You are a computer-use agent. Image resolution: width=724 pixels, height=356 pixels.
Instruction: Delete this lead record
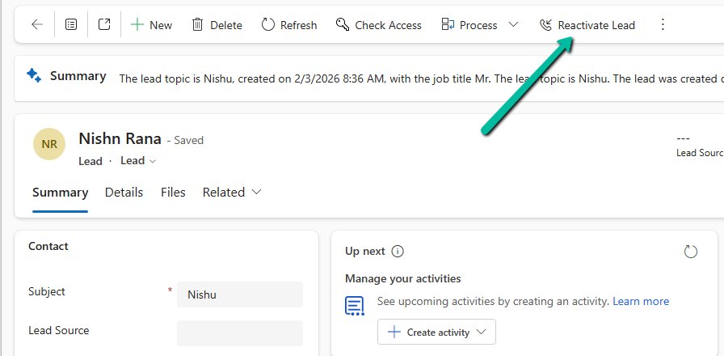click(x=217, y=25)
